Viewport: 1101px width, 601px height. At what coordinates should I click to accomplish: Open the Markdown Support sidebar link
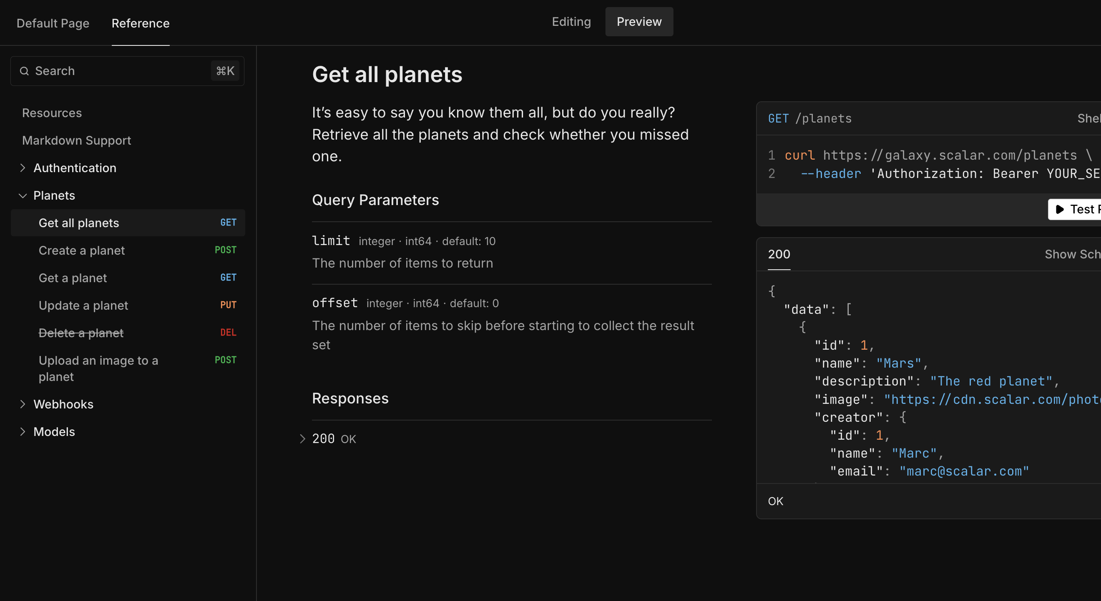(76, 140)
